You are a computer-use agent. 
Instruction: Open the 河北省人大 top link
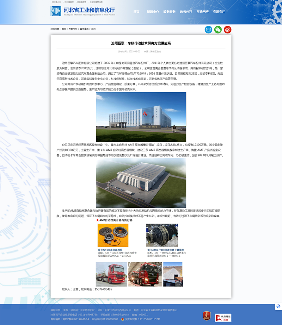56,2
